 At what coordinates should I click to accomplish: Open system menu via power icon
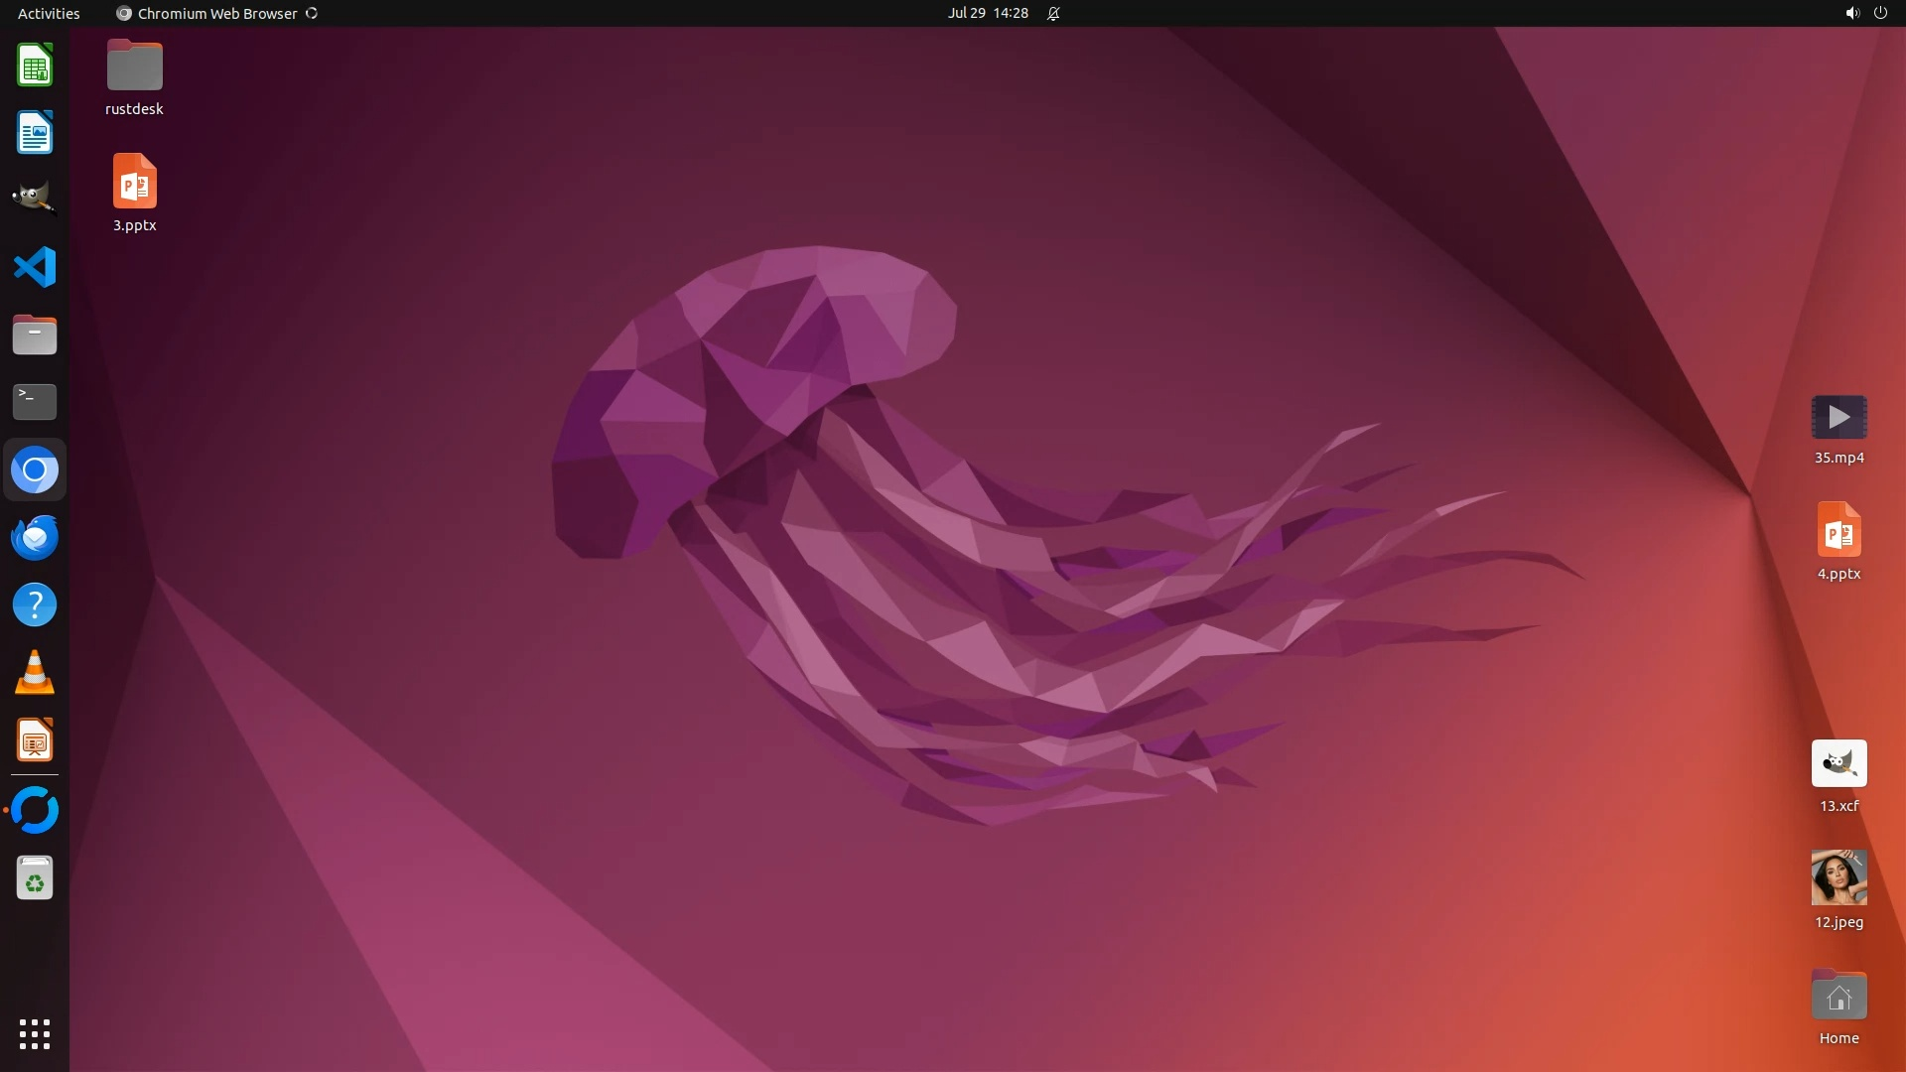(1880, 13)
